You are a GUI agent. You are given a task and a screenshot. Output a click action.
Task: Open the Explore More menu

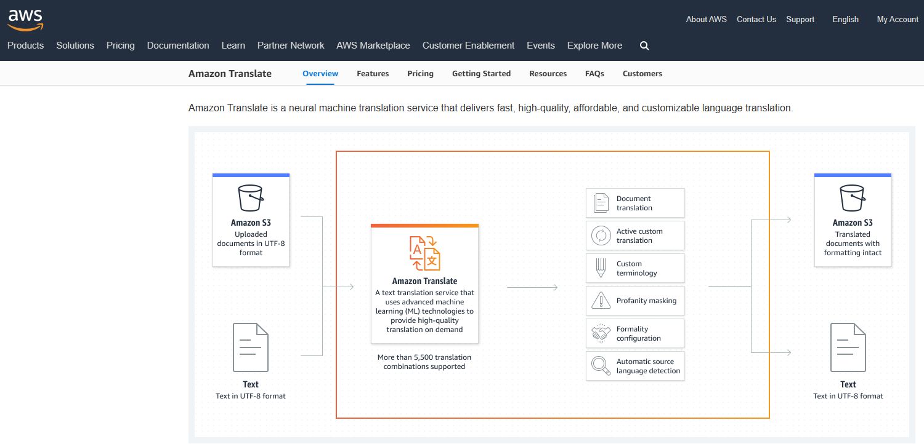pos(594,46)
